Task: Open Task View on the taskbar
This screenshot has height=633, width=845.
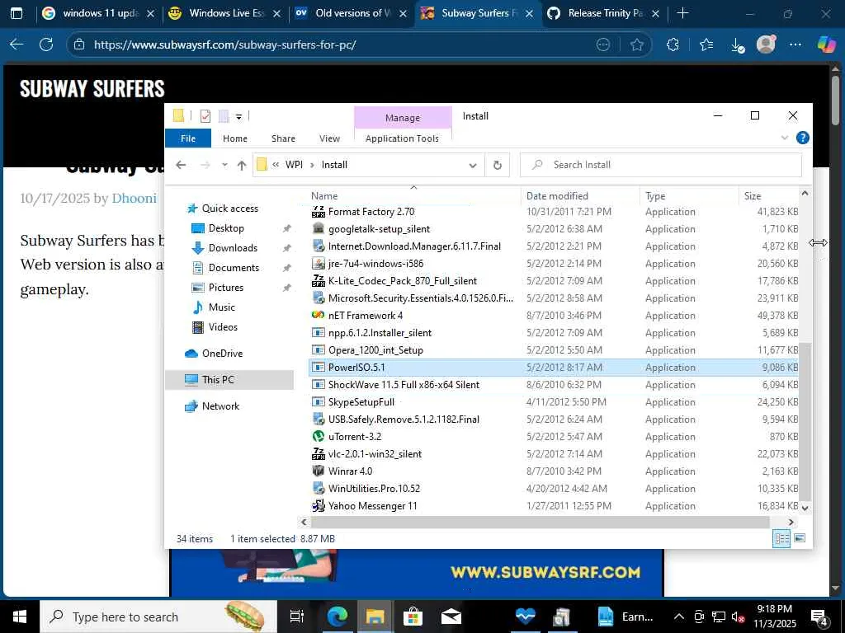Action: pos(296,617)
